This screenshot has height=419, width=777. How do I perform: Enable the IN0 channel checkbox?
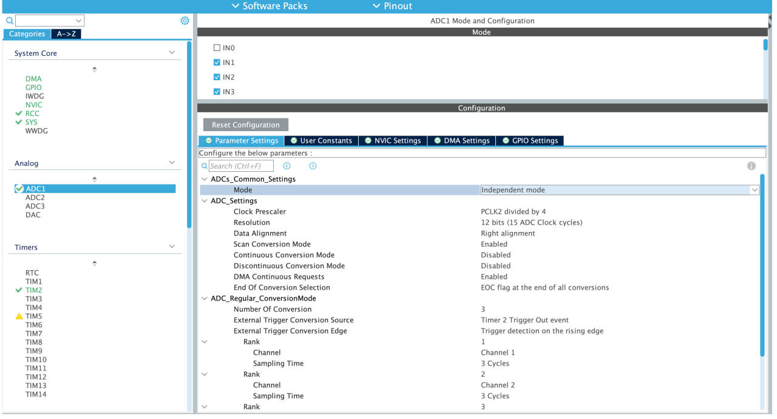pyautogui.click(x=217, y=48)
